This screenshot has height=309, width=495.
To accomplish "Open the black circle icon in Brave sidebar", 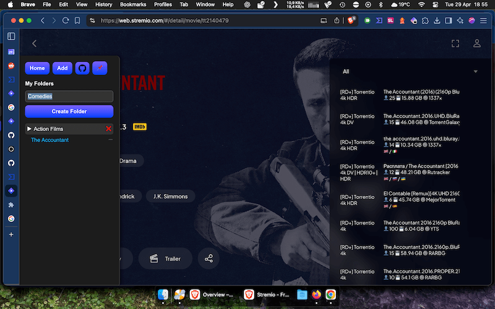I will 11,149.
